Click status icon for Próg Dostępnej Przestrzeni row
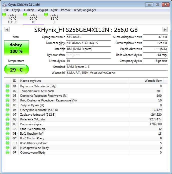Viewport: 172px width, 174px height. tap(7, 100)
